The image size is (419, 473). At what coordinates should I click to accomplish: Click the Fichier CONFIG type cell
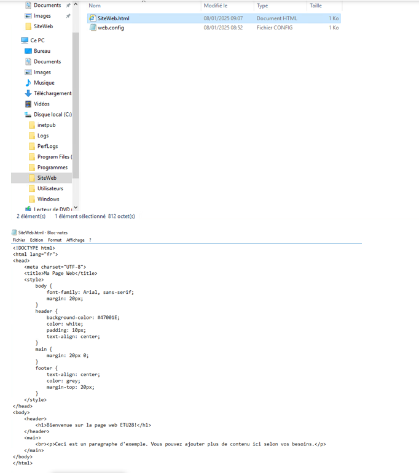[x=275, y=28]
